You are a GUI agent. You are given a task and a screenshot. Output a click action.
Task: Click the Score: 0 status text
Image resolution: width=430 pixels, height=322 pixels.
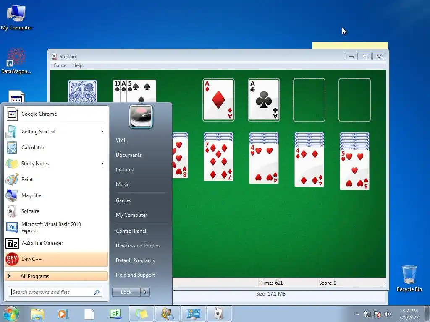point(328,283)
